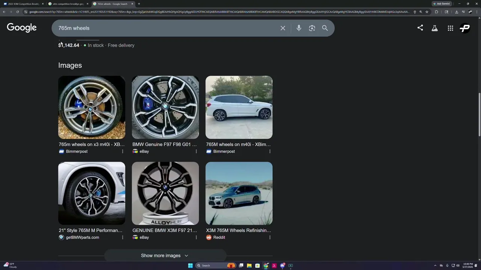Open silver X3M in desert thumbnail
This screenshot has width=481, height=270.
239,193
